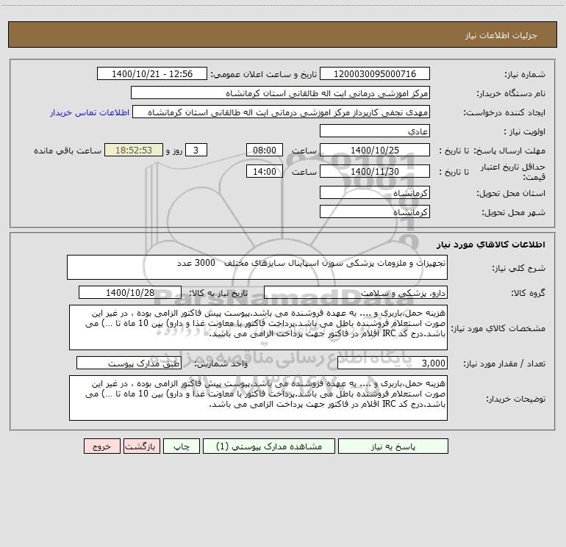Click the شماره نیاز label
566x547 pixels.
click(525, 75)
